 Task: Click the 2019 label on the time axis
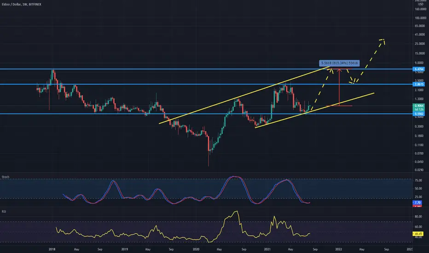pyautogui.click(x=124, y=249)
